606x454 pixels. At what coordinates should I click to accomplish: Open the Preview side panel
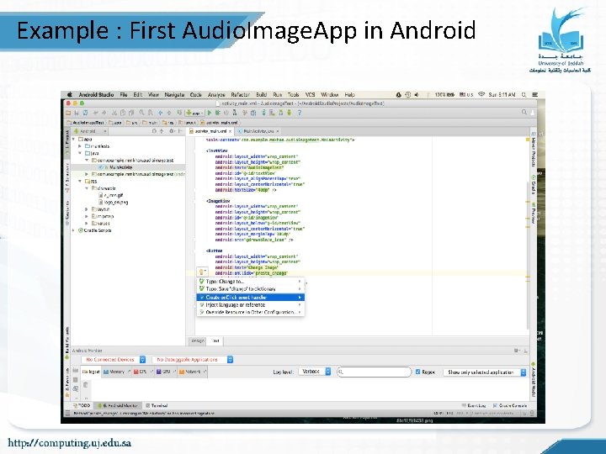click(534, 214)
